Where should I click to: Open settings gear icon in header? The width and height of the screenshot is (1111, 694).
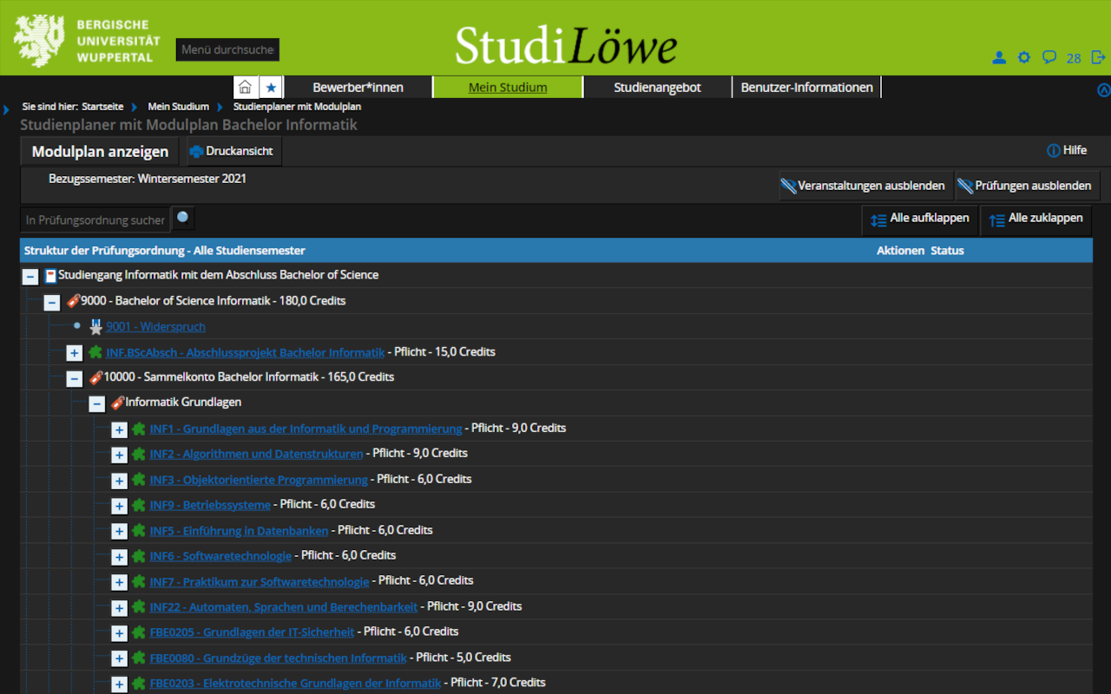(1024, 57)
